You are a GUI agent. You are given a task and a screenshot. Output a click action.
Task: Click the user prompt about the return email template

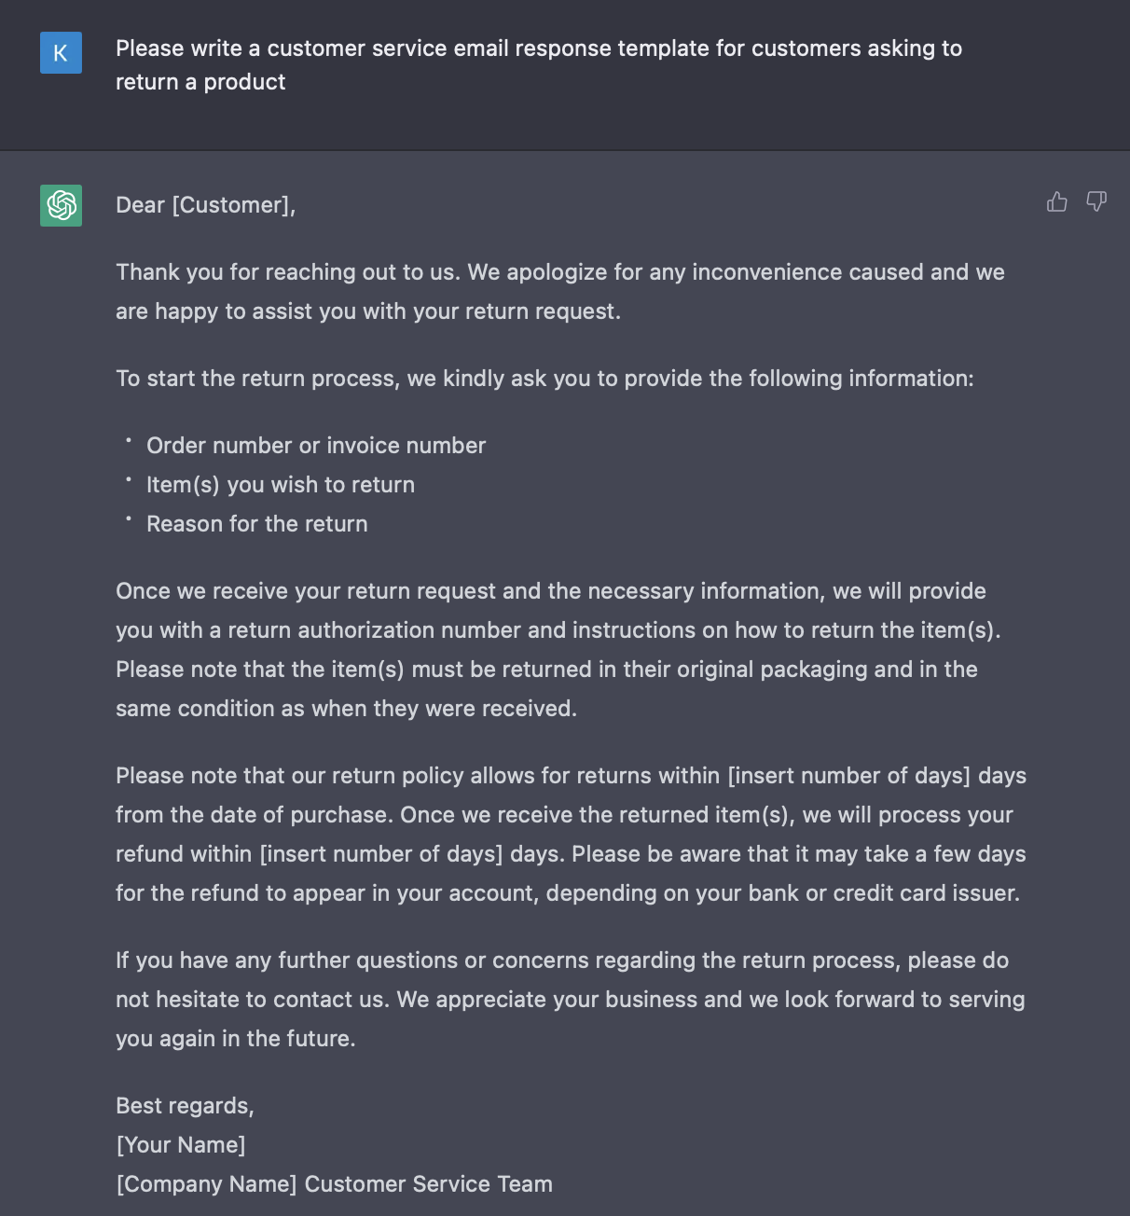tap(538, 65)
